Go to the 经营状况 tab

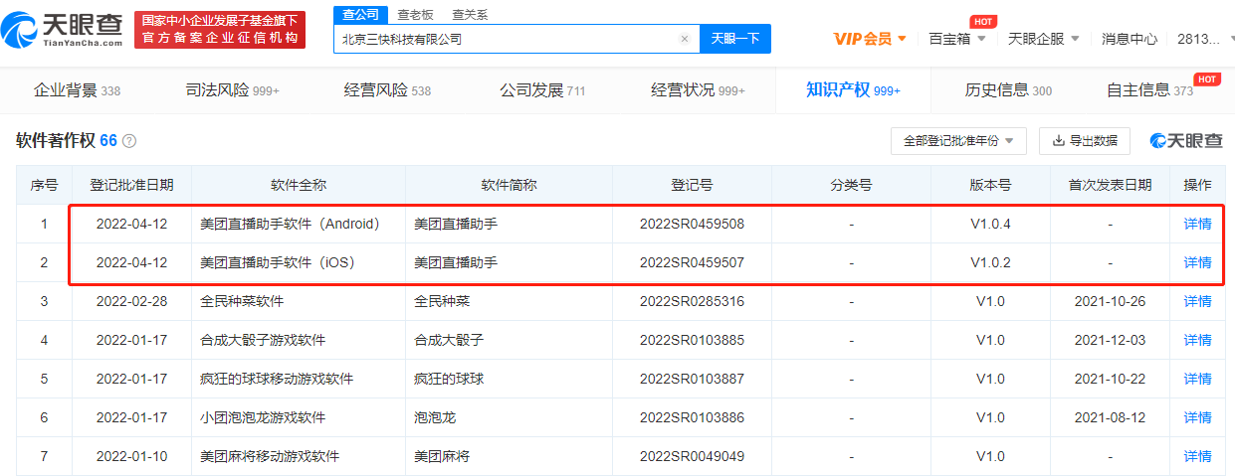tap(698, 90)
